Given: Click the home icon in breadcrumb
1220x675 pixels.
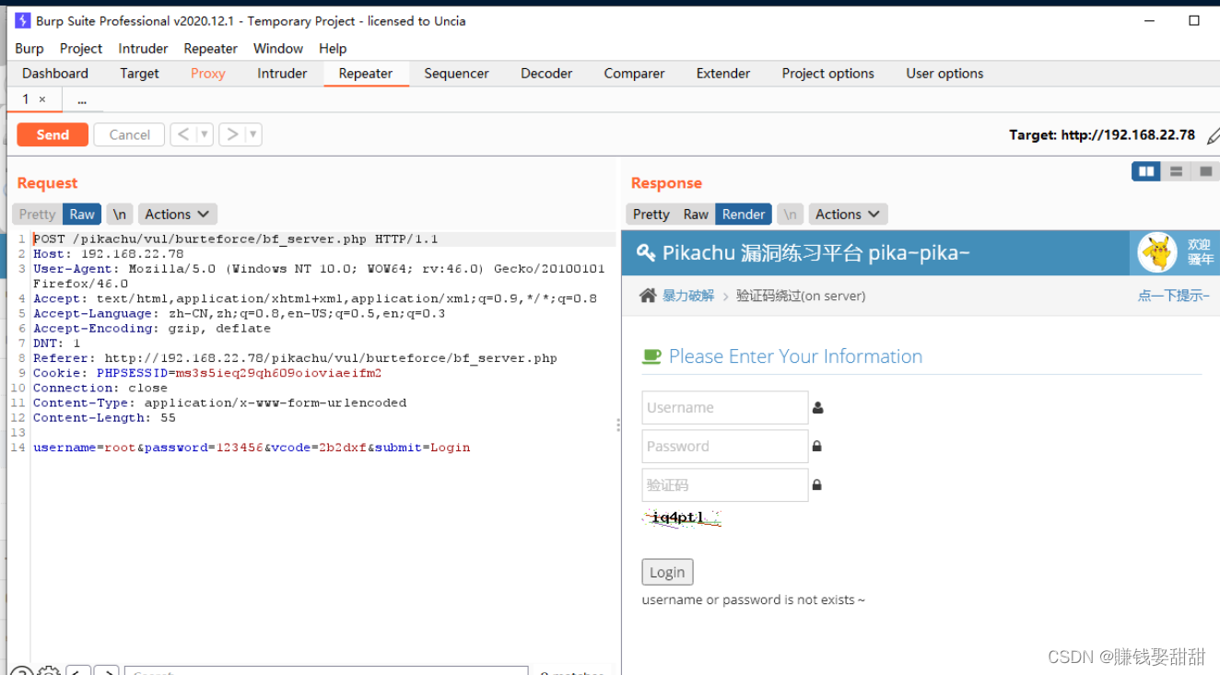Looking at the screenshot, I should coord(648,296).
